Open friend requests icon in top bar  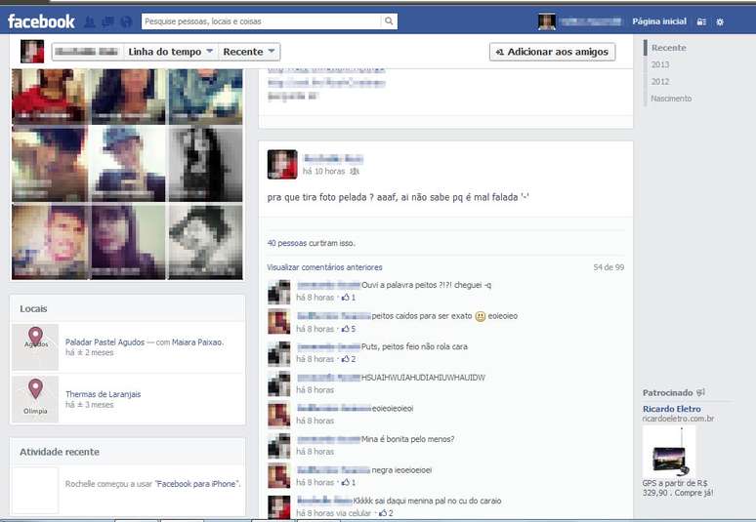90,21
